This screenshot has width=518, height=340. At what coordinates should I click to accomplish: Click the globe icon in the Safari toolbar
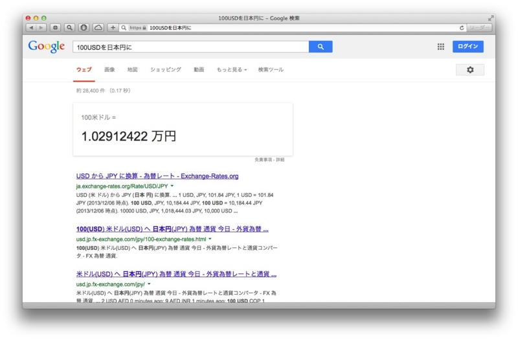pos(56,28)
